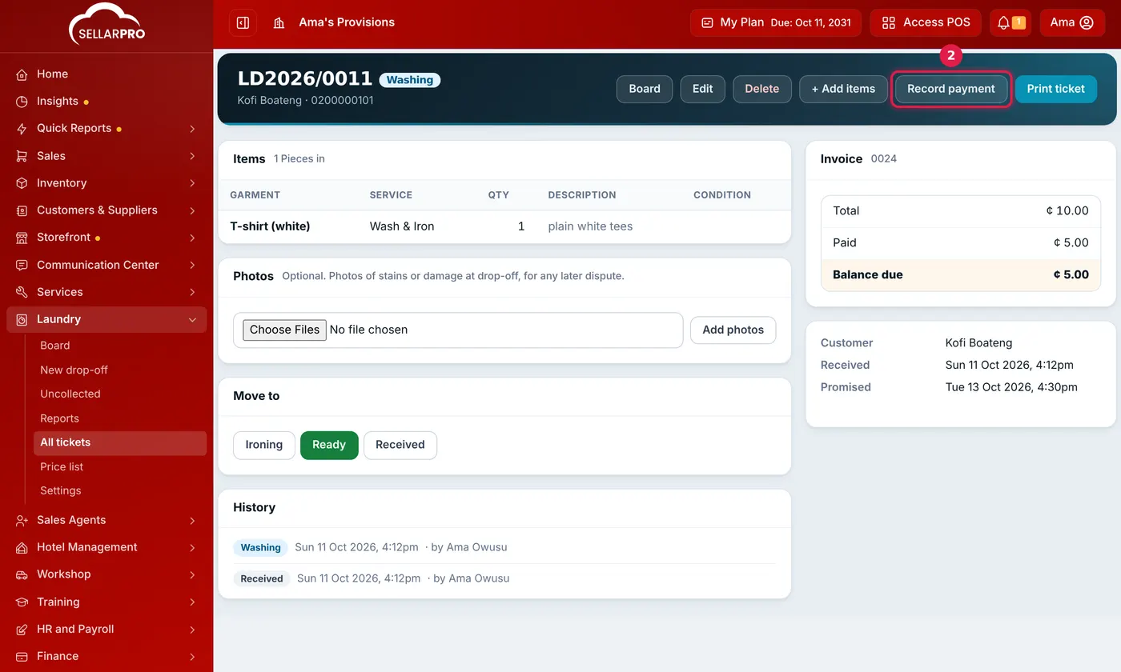Click the Communication Center chat icon
Screen dimensions: 1121x672
(22, 265)
